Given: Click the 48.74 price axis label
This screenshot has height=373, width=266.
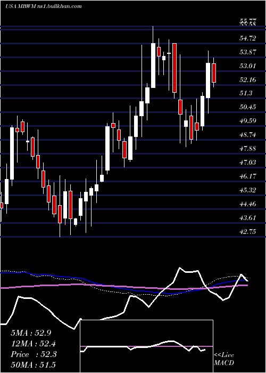Looking at the screenshot, I should [x=248, y=135].
